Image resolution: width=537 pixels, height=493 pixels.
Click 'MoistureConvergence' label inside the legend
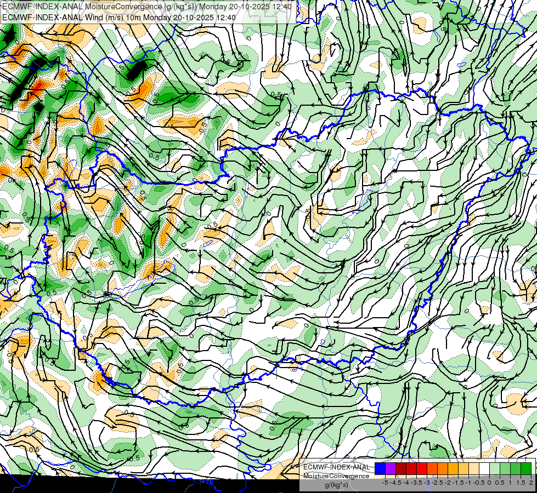[336, 476]
